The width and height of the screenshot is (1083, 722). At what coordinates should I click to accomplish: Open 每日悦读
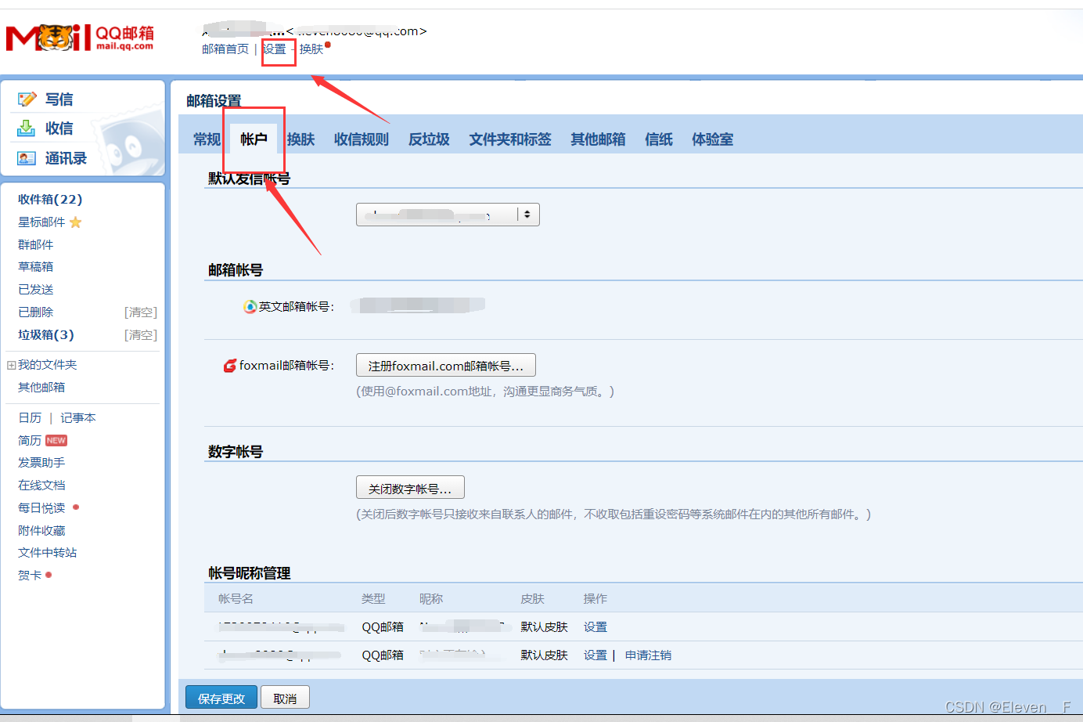coord(41,508)
